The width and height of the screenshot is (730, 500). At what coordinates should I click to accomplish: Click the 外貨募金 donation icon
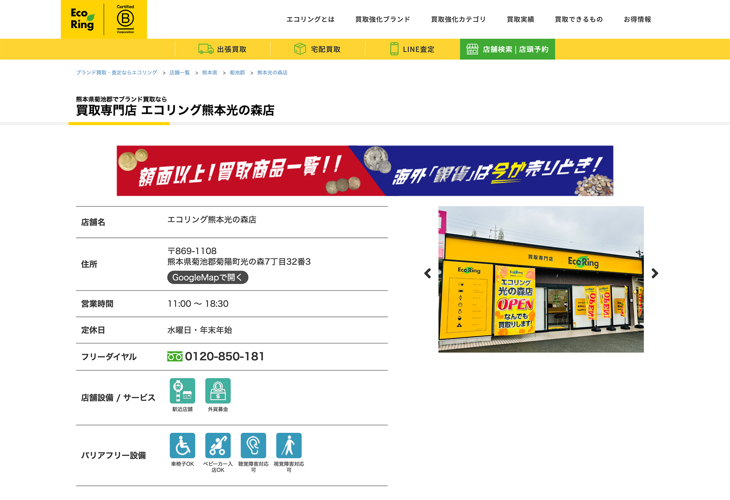218,391
